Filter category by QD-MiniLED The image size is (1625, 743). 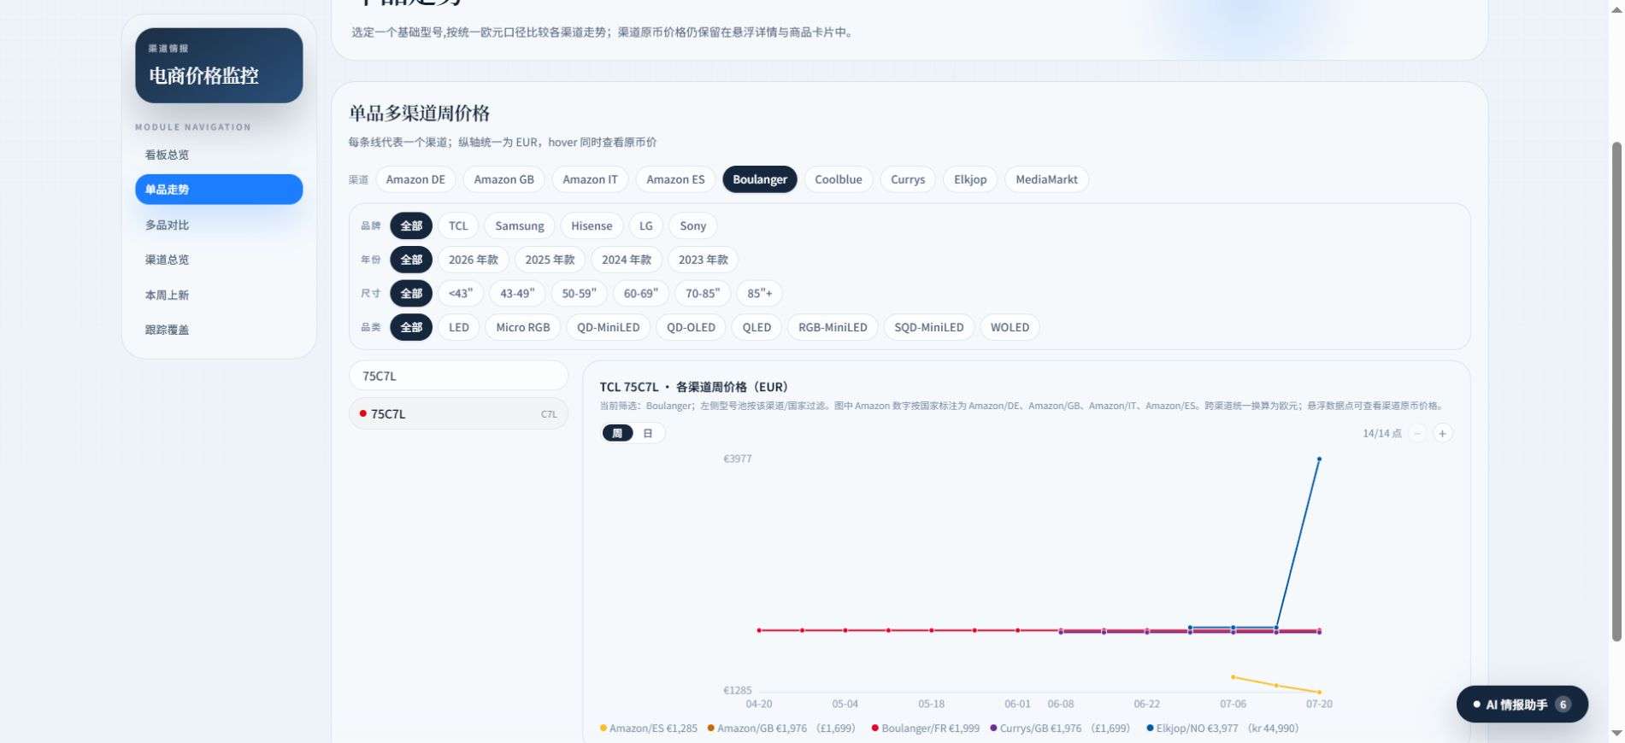tap(609, 327)
